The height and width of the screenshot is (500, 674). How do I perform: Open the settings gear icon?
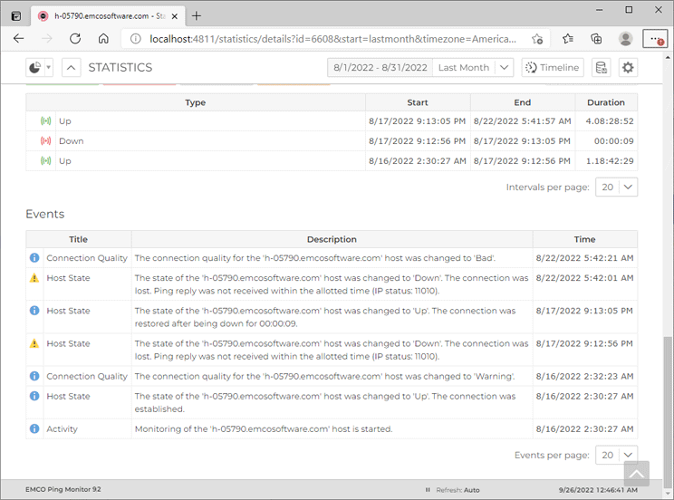628,68
